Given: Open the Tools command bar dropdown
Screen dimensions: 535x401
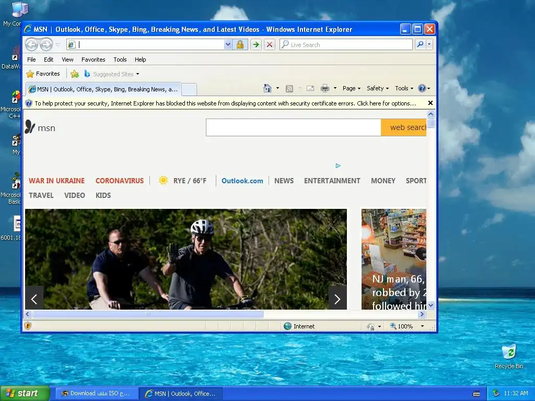Looking at the screenshot, I should pyautogui.click(x=404, y=88).
